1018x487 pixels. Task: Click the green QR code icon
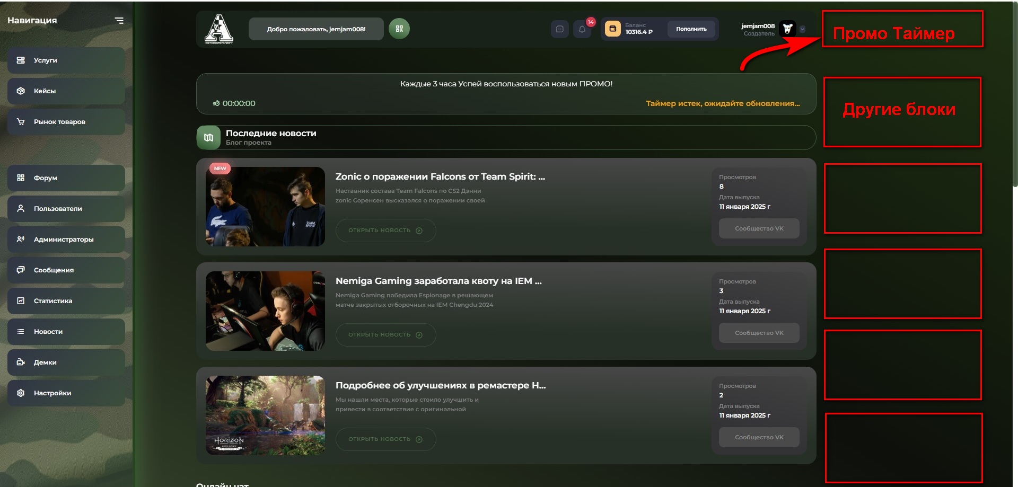tap(399, 29)
